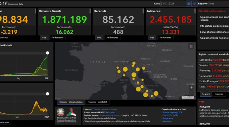Click the Totale casi increment 13.331
The image size is (229, 127).
170,32
